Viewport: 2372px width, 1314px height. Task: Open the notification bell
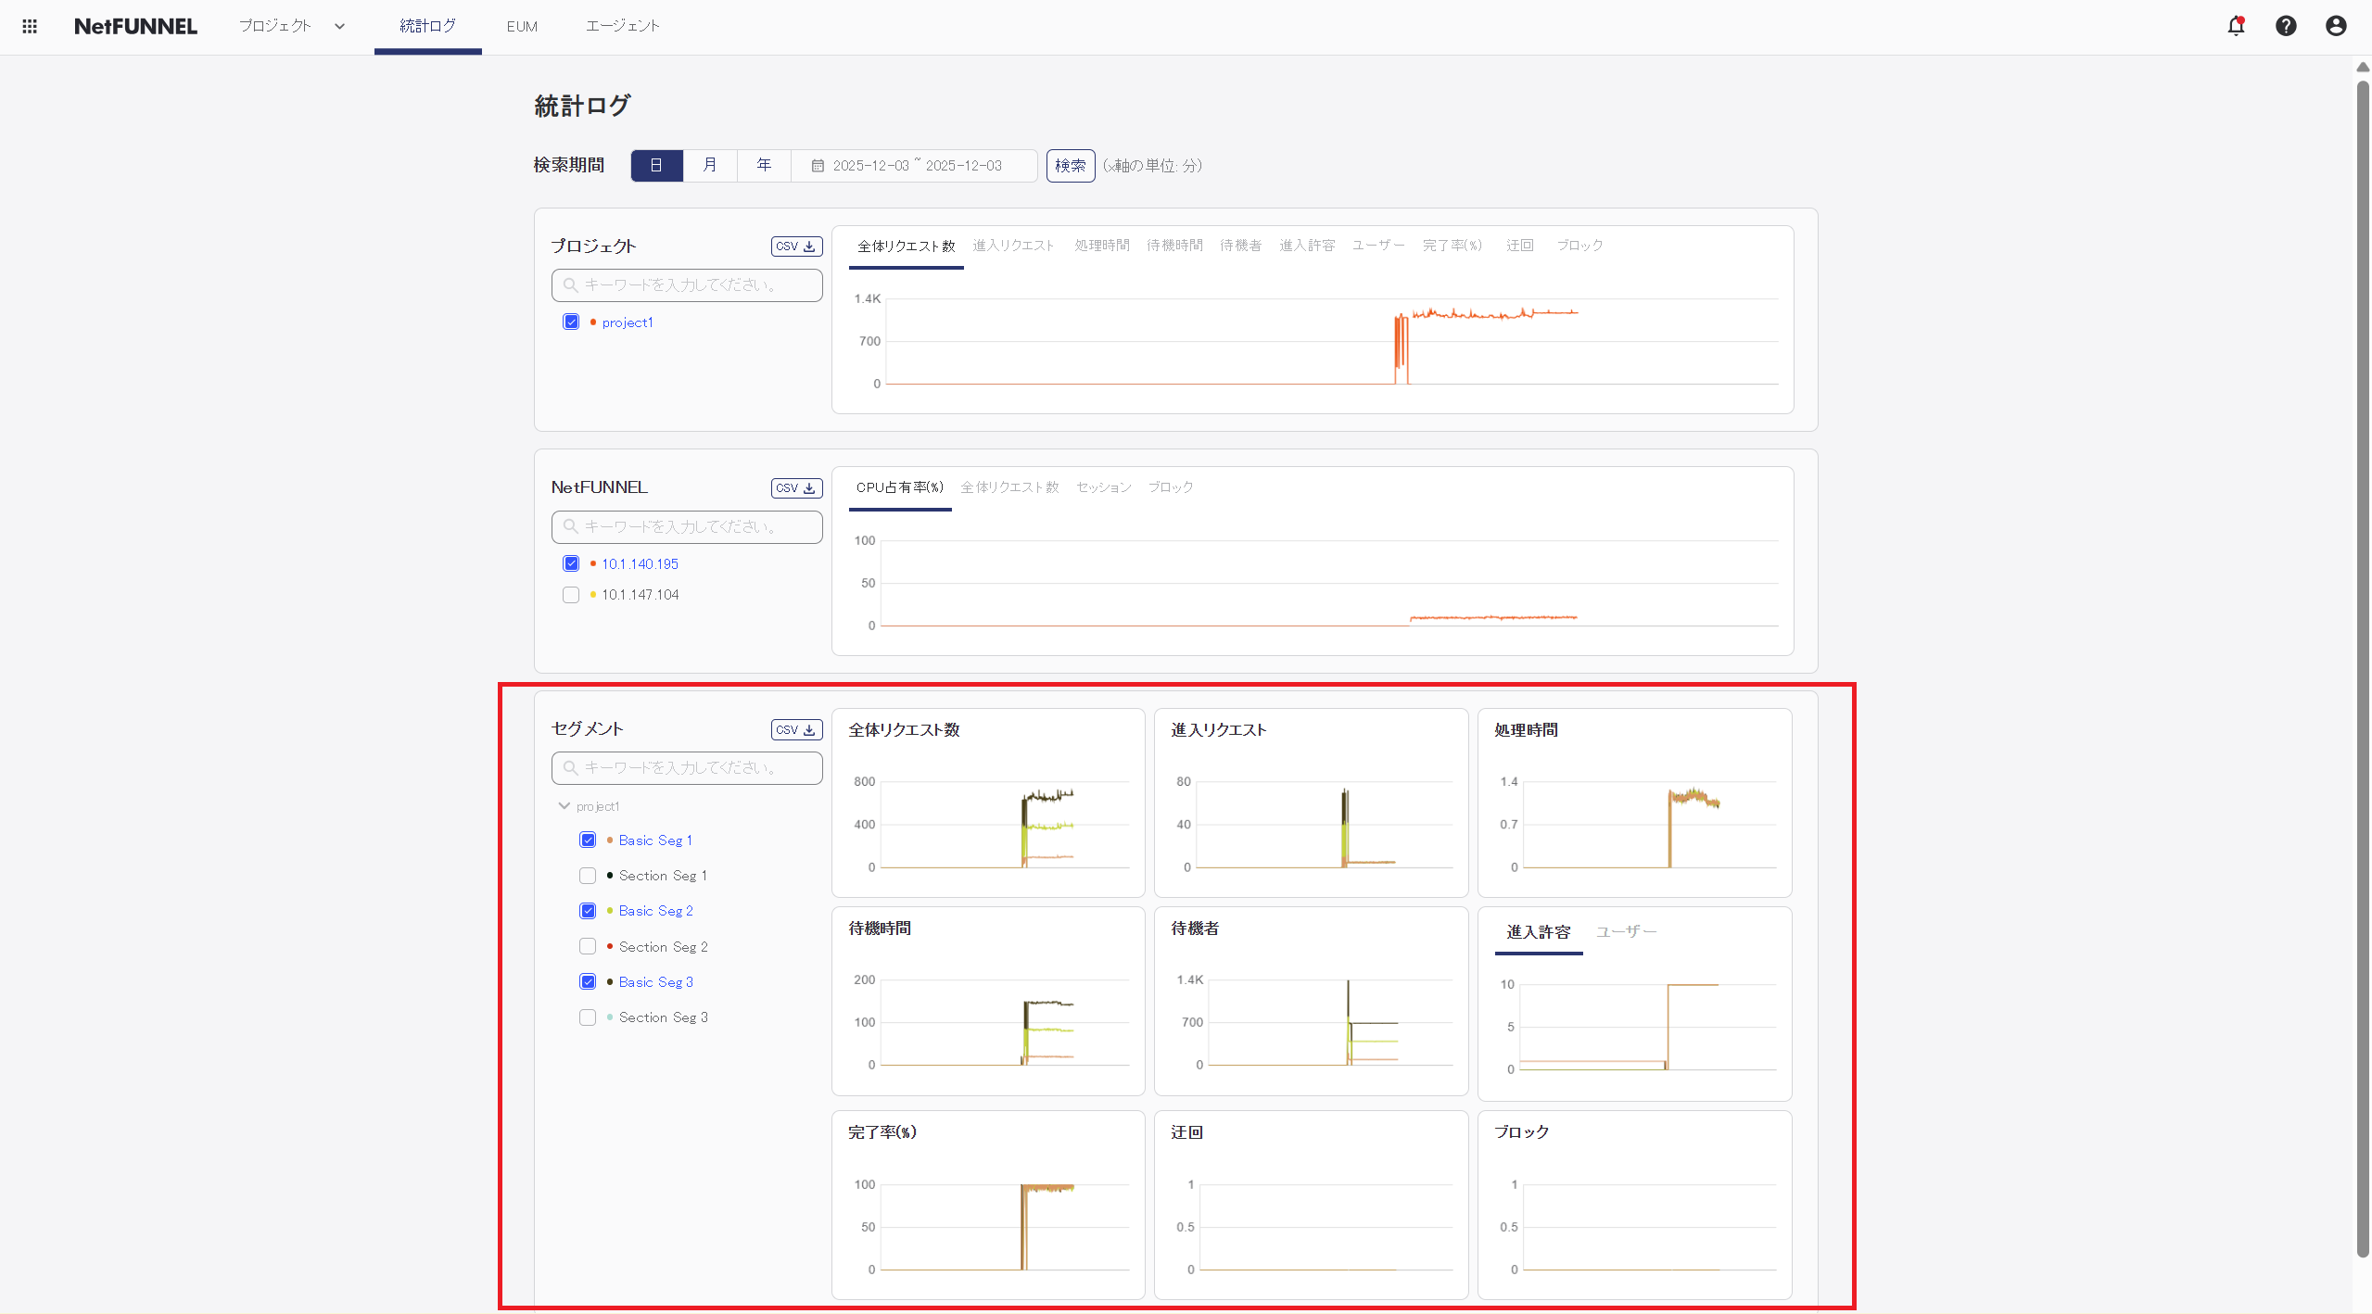tap(2236, 26)
